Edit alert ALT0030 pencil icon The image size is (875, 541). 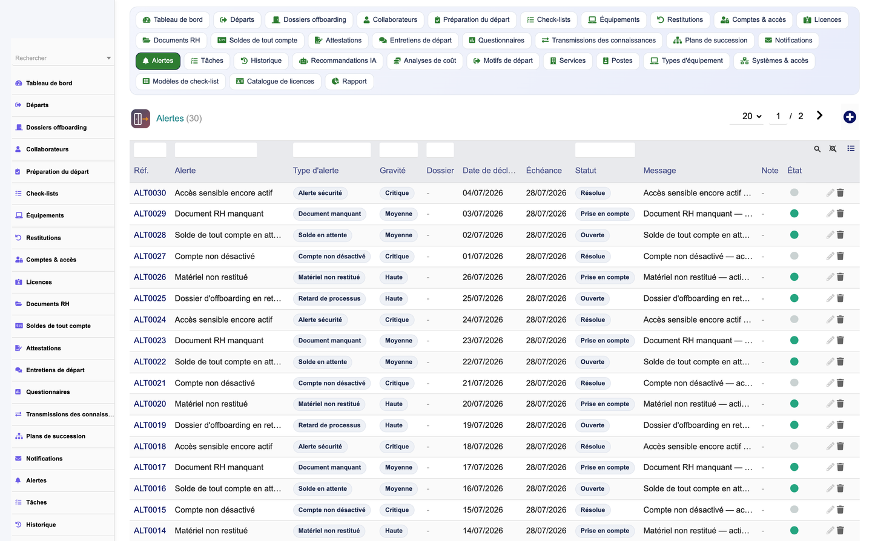click(x=830, y=193)
